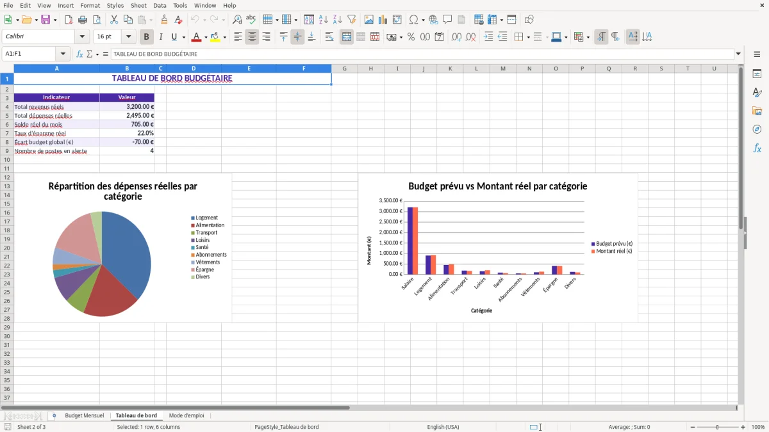Toggle Merge and Center Cells
Screen dimensions: 769x432
[347, 37]
